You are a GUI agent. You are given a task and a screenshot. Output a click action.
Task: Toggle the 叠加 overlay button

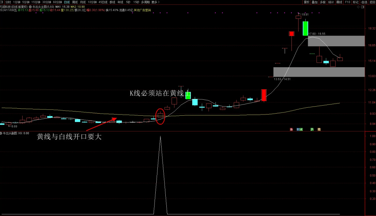315,2
